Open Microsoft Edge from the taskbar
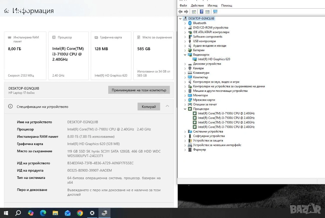This screenshot has height=218, width=325. [43, 213]
